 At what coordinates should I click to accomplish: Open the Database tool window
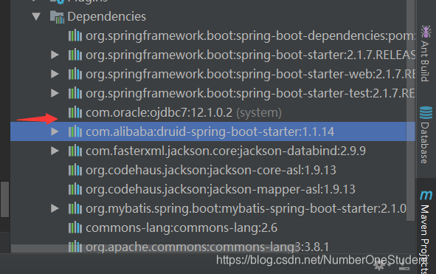(x=425, y=135)
